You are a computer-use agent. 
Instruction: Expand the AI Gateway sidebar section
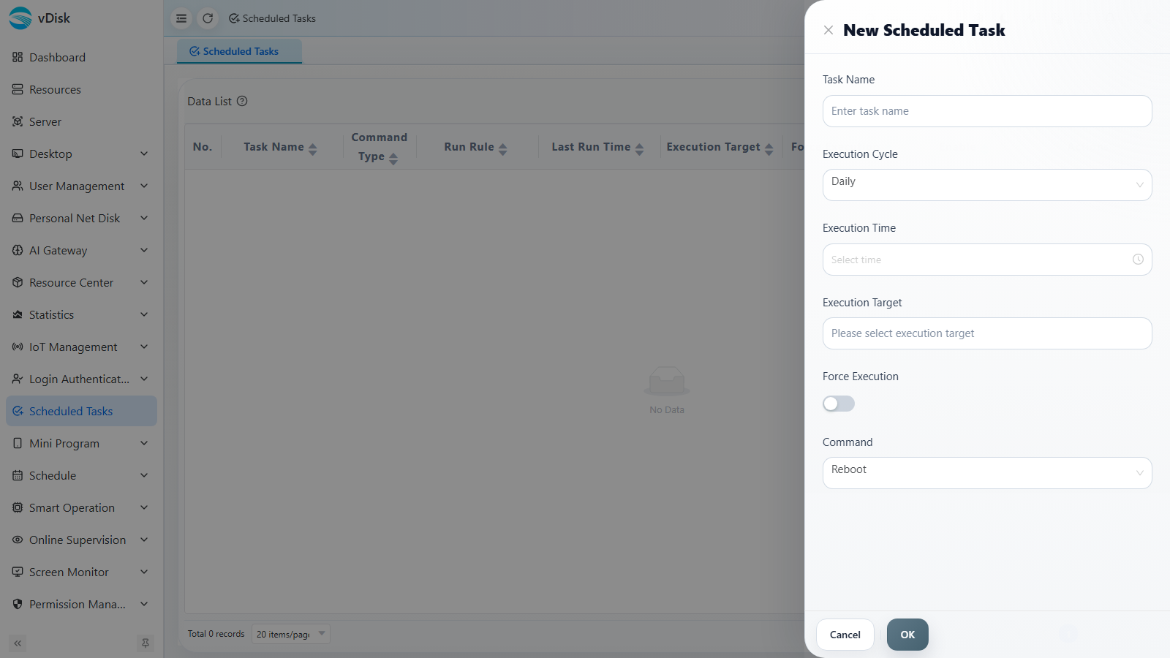tap(80, 250)
